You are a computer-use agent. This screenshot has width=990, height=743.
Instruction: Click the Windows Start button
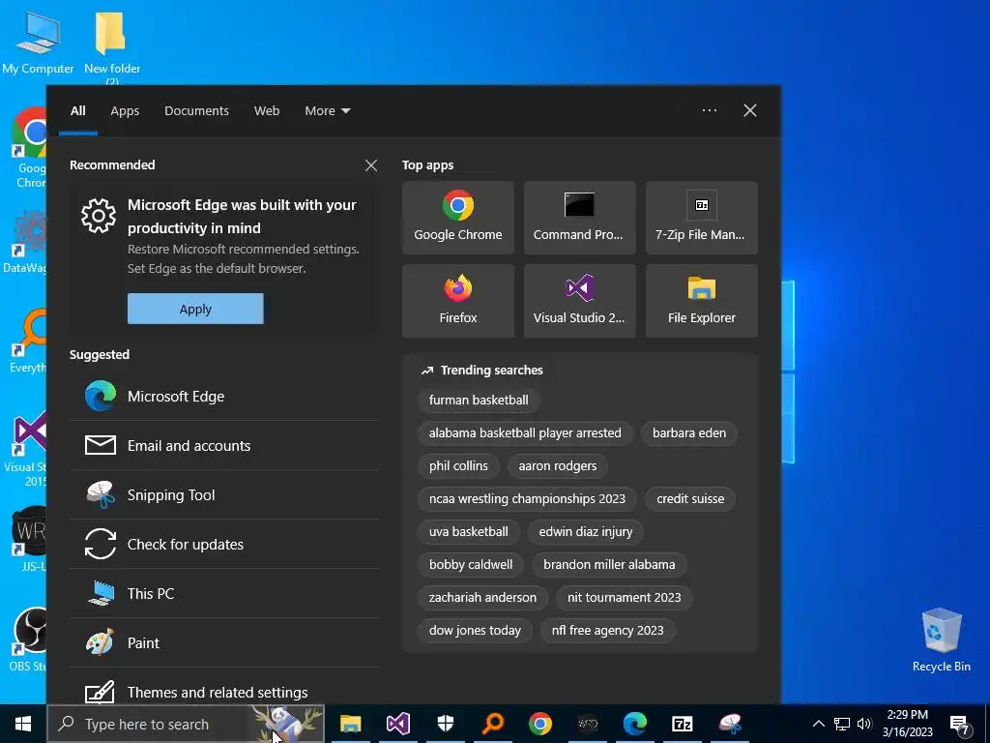pos(23,724)
